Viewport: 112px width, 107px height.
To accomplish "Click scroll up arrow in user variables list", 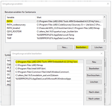I will (104, 17).
